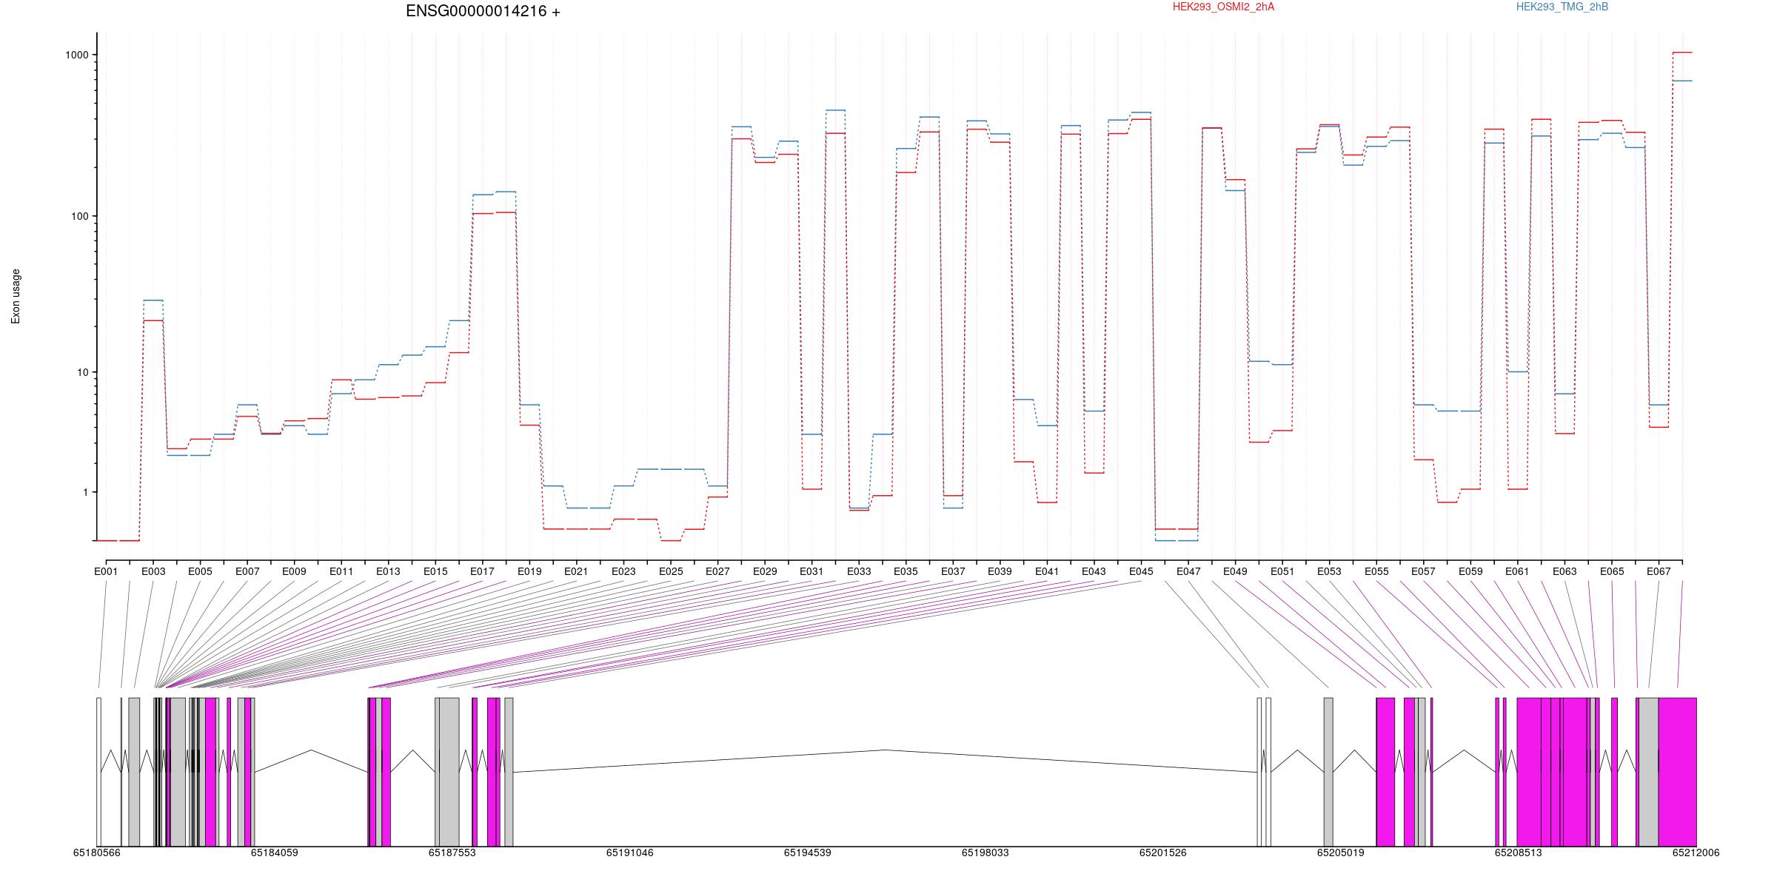1777x888 pixels.
Task: Click exon label E049
Action: [1235, 571]
